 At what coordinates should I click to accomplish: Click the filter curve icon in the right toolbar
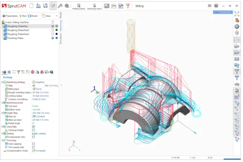[x=237, y=116]
